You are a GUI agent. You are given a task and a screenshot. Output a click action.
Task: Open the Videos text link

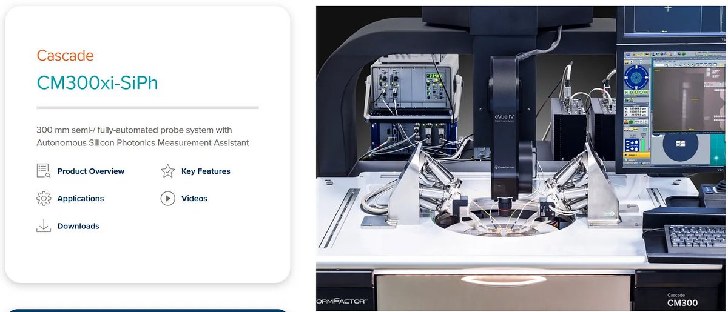point(194,199)
